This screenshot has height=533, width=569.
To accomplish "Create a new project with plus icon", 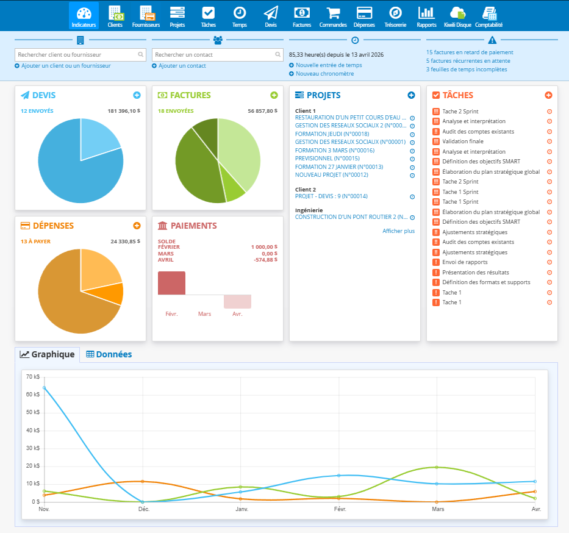I will pyautogui.click(x=411, y=95).
